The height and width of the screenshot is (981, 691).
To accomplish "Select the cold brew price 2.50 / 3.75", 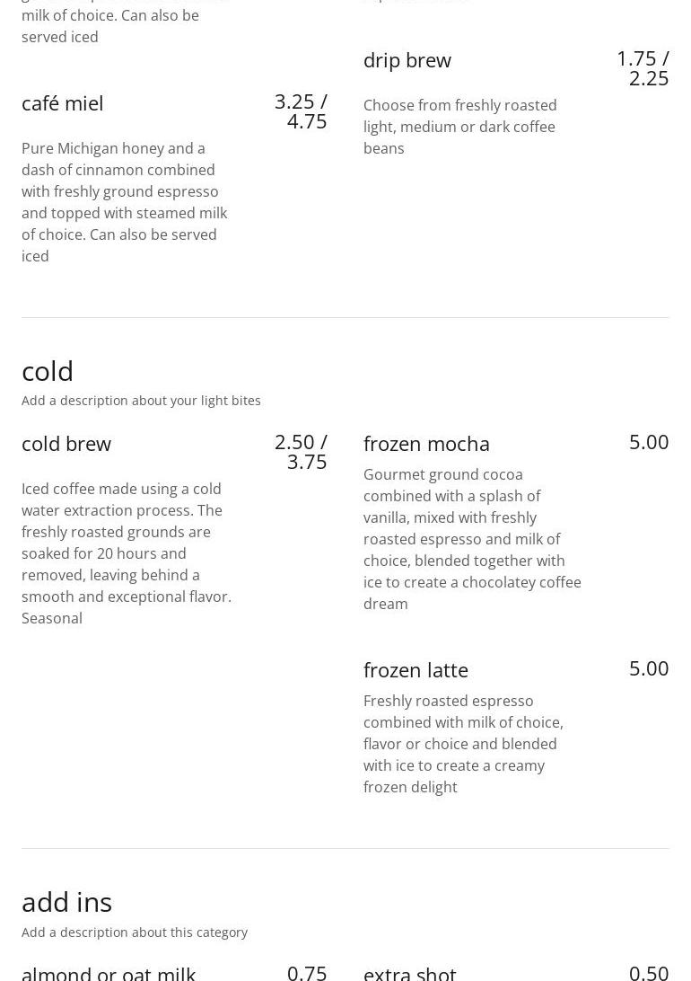I will pos(301,451).
